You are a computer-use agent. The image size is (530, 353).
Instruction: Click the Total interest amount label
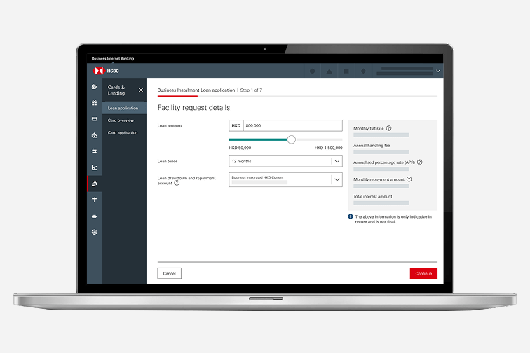pos(373,196)
